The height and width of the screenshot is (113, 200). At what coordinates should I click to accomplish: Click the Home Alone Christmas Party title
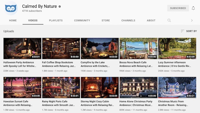click(x=136, y=103)
